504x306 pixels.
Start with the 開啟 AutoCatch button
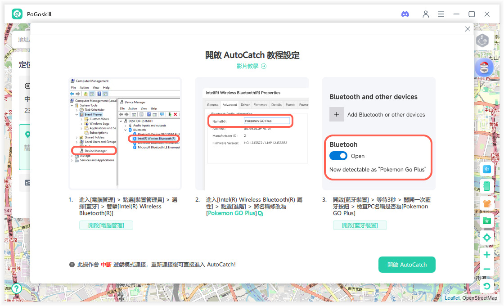pos(407,265)
